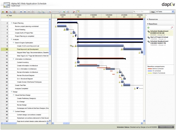The width and height of the screenshot is (176, 130).
Task: Click the Paste clipboard icon in the toolbar
Action: [x=15, y=12]
